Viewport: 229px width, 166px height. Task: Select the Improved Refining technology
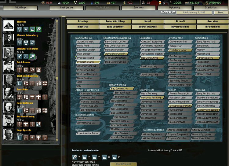click(152, 98)
